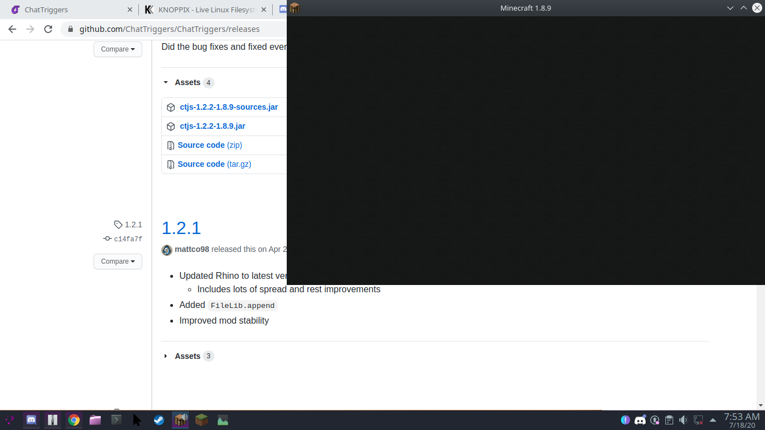
Task: Open the terminal from the taskbar
Action: [116, 420]
